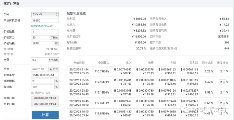Click the 5.42 % payback progress cell
This screenshot has width=234, height=120.
pyautogui.click(x=209, y=82)
